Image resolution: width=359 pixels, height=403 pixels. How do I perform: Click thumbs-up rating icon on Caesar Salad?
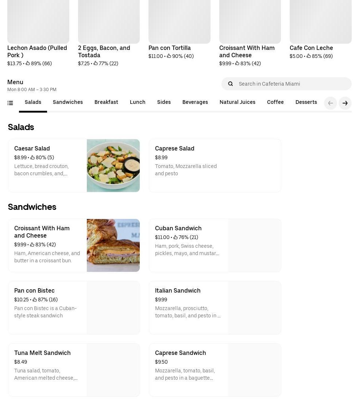(32, 157)
